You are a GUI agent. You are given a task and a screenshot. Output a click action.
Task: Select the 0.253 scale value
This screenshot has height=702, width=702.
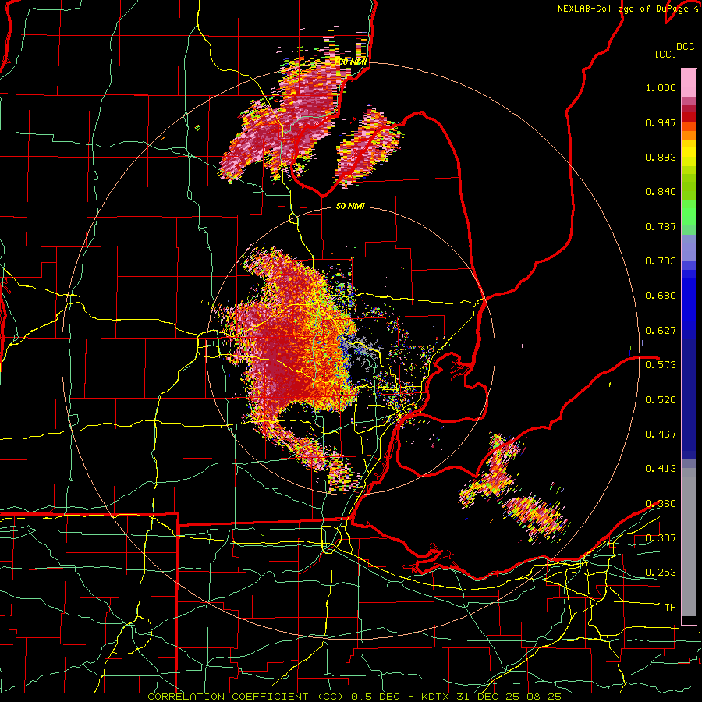pos(661,573)
